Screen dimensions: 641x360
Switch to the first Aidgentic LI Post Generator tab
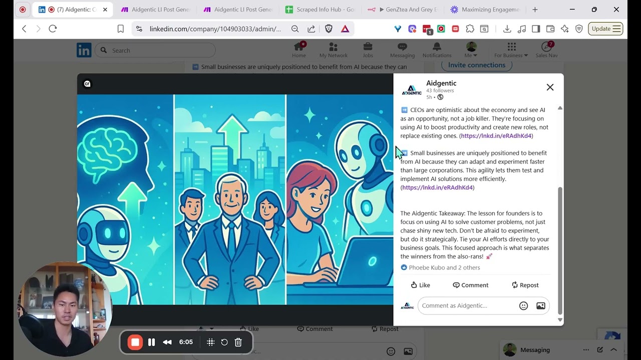(155, 9)
